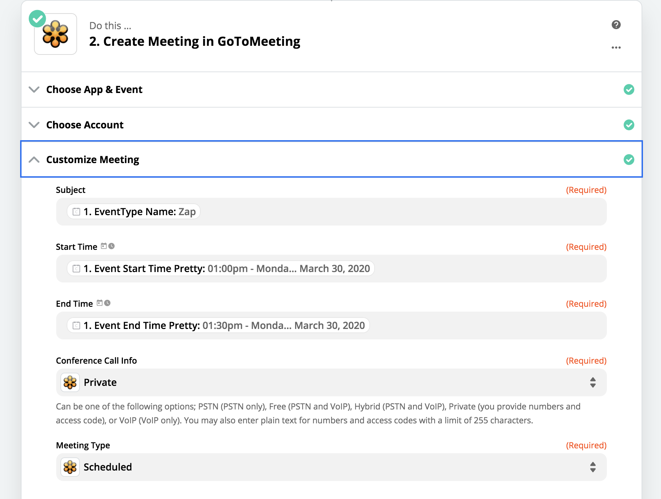
Task: Click the calendar icon beside End Time
Action: [100, 303]
